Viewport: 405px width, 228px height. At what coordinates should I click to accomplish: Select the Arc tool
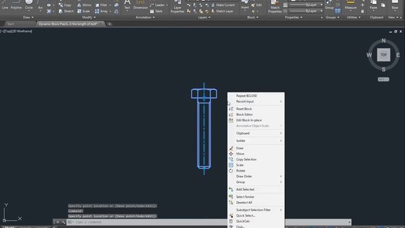(x=40, y=5)
